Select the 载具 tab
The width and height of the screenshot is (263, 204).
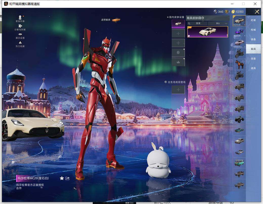tap(253, 49)
